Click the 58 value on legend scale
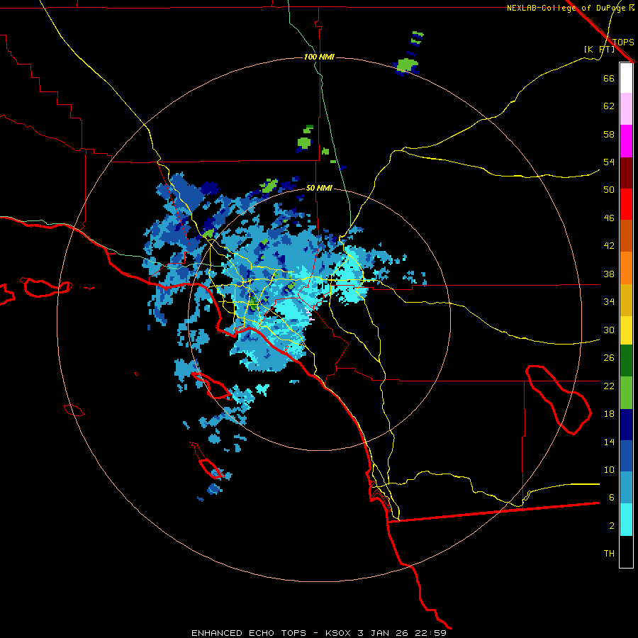638x638 pixels. click(609, 134)
